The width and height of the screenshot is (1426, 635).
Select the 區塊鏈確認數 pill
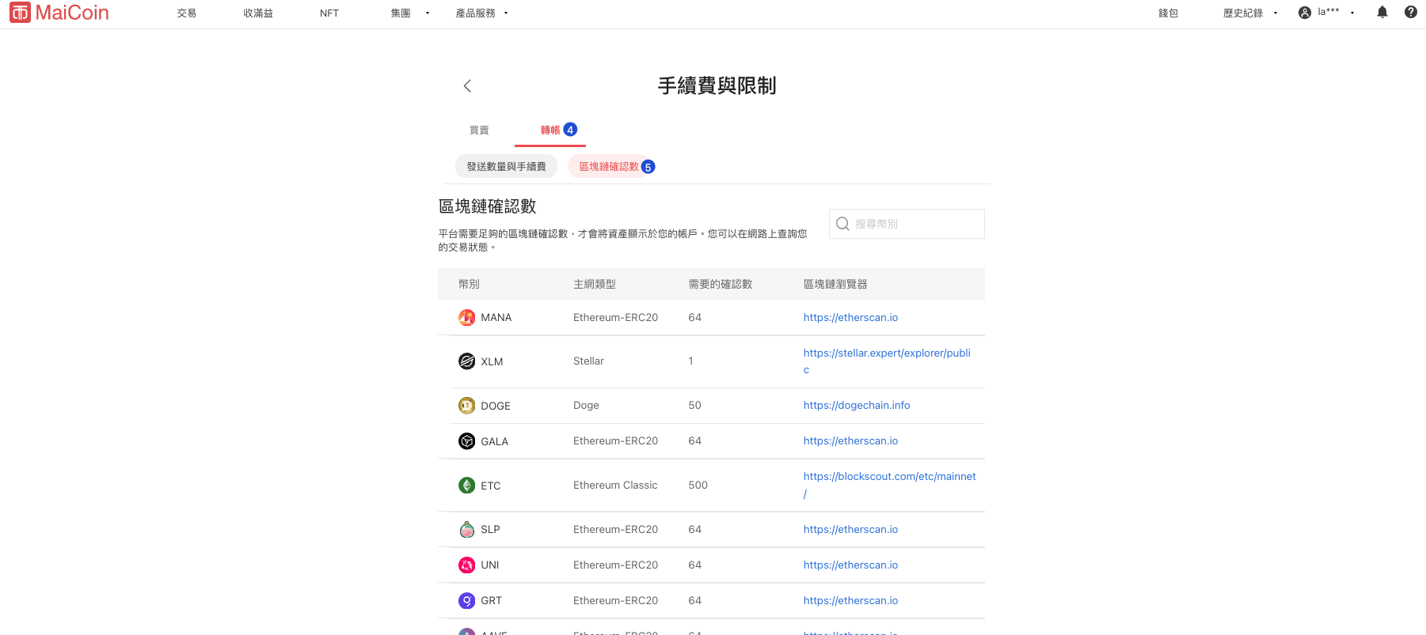[609, 167]
